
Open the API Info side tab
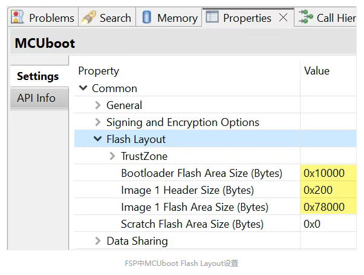click(x=39, y=98)
